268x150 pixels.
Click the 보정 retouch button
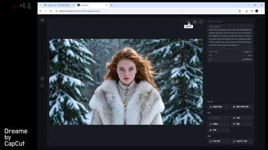click(x=242, y=118)
